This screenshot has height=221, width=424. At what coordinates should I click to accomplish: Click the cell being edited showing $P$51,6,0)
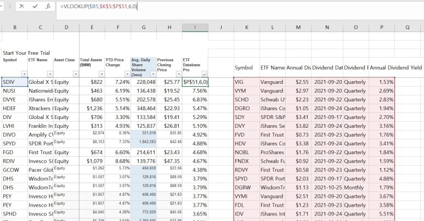pos(195,82)
